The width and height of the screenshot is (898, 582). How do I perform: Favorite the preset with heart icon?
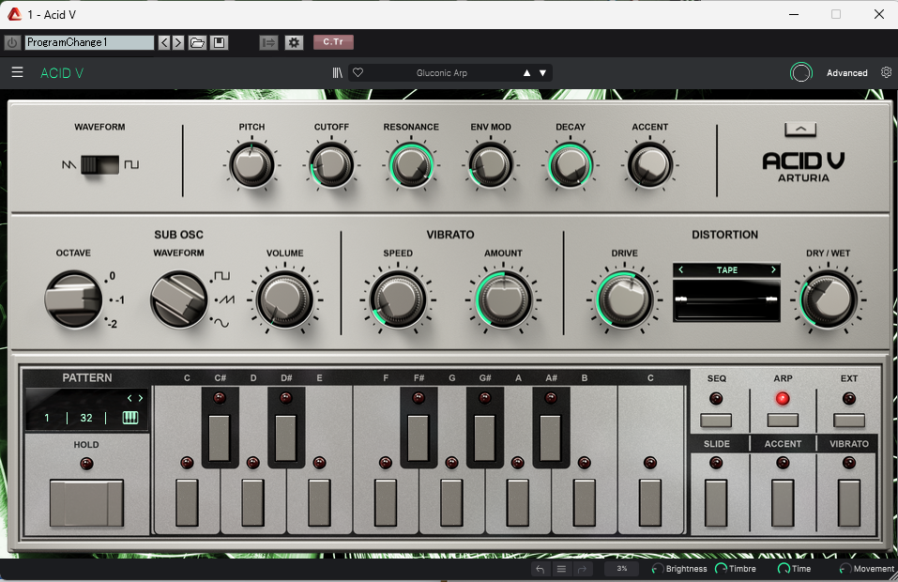(x=358, y=73)
